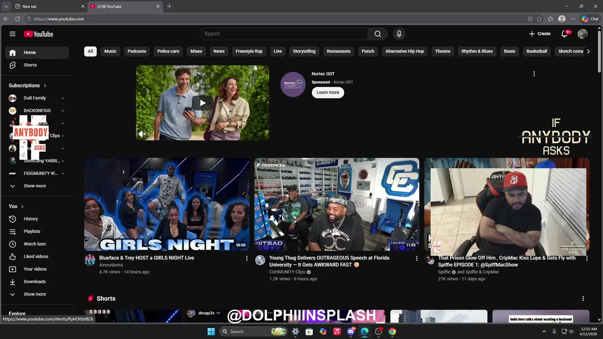603x339 pixels.
Task: Open options for Girls Night Live video
Action: pyautogui.click(x=246, y=258)
